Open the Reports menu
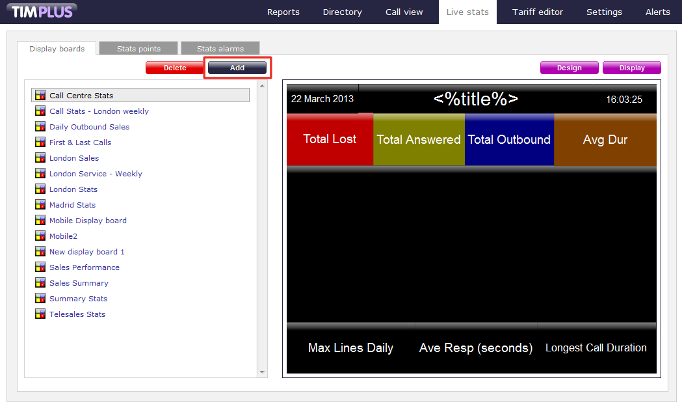This screenshot has width=682, height=408. (283, 12)
